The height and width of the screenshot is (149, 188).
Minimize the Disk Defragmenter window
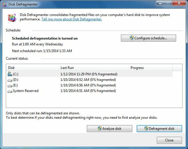pyautogui.click(x=160, y=3)
